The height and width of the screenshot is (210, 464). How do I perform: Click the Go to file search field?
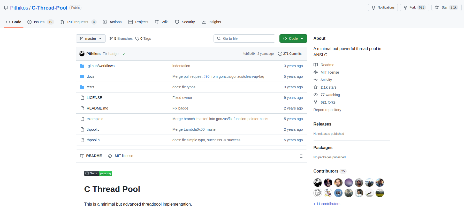244,38
